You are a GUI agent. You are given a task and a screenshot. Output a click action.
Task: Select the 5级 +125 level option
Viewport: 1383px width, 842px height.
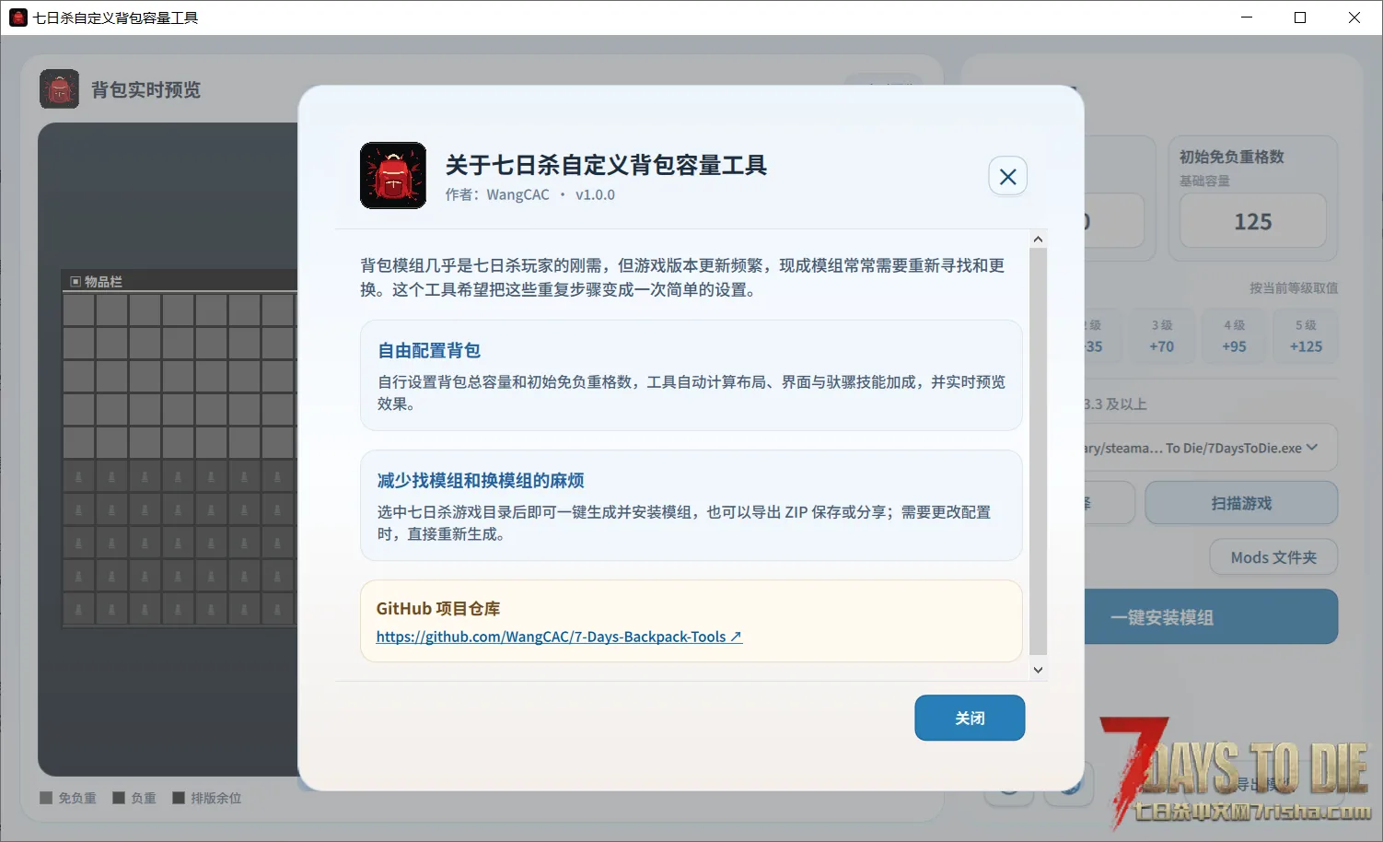coord(1306,336)
